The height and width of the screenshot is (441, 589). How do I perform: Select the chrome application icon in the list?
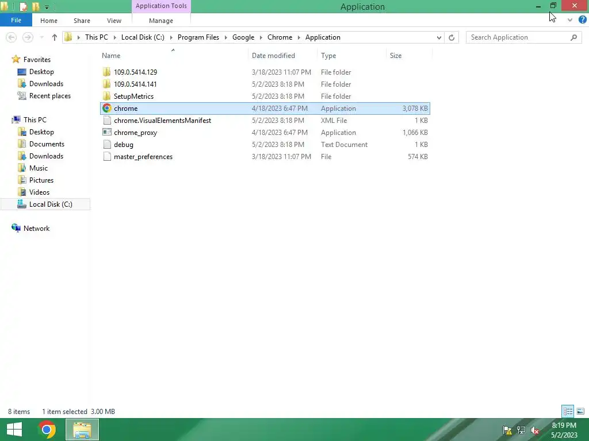pyautogui.click(x=106, y=109)
